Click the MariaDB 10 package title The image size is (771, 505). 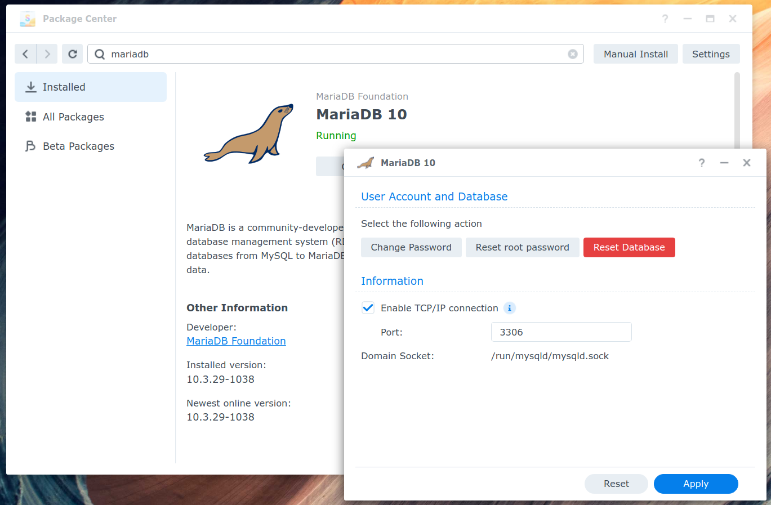tap(362, 114)
